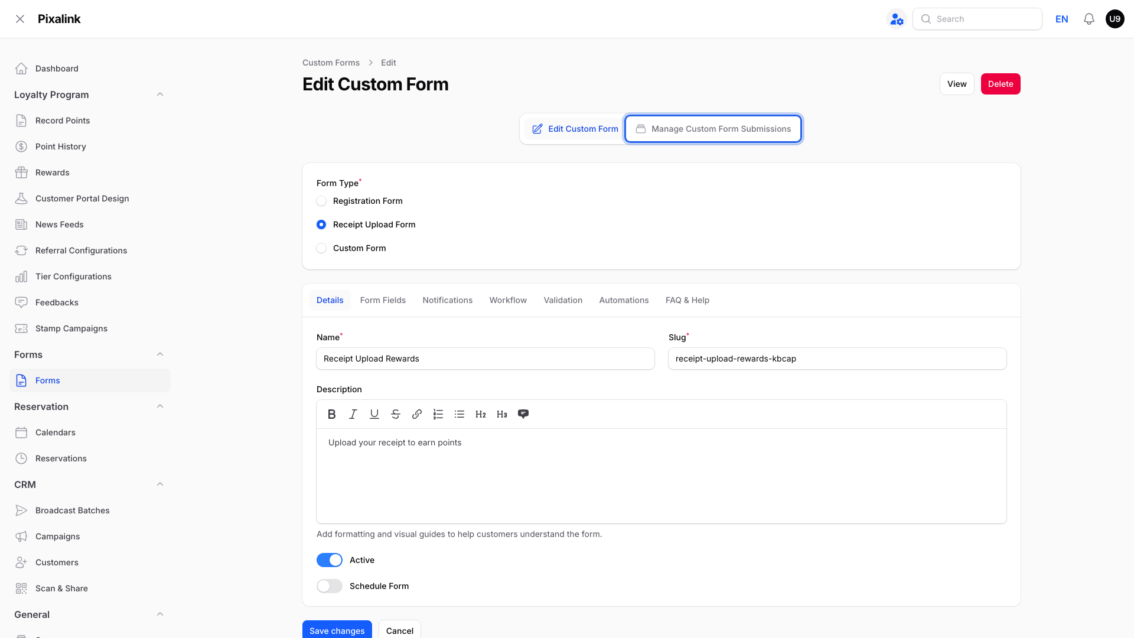
Task: Create a numbered list in the editor
Action: click(x=438, y=414)
